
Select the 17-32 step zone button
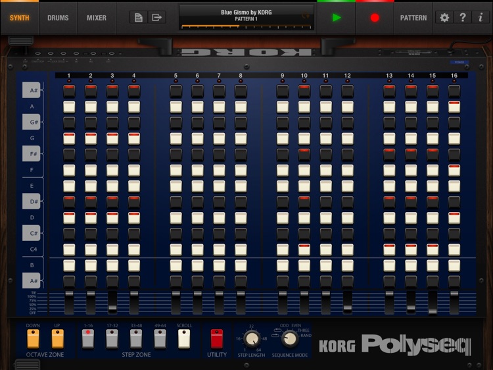click(x=111, y=338)
